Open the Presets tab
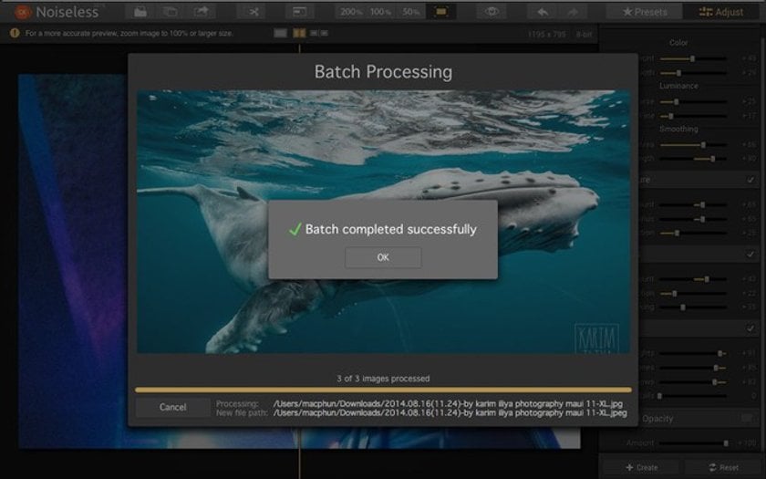The width and height of the screenshot is (766, 479). pos(645,12)
